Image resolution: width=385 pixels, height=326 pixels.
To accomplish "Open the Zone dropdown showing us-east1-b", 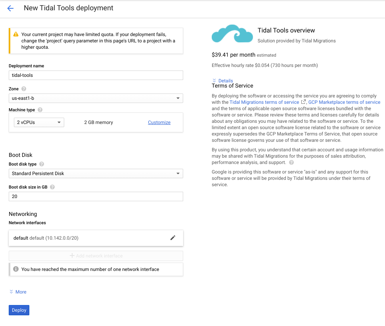I will (96, 98).
